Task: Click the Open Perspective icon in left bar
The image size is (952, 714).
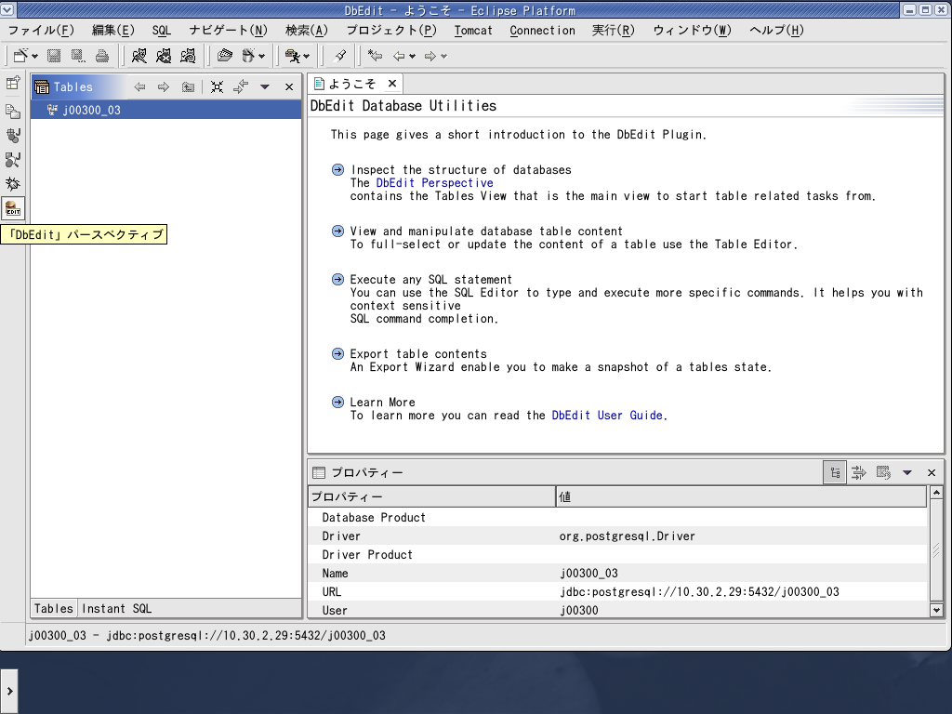Action: tap(13, 83)
